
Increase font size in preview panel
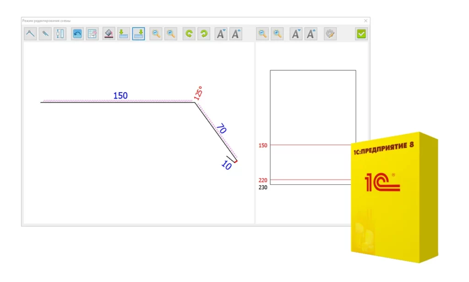311,33
